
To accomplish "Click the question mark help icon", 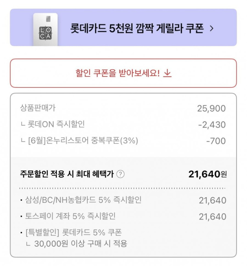I will tap(120, 174).
